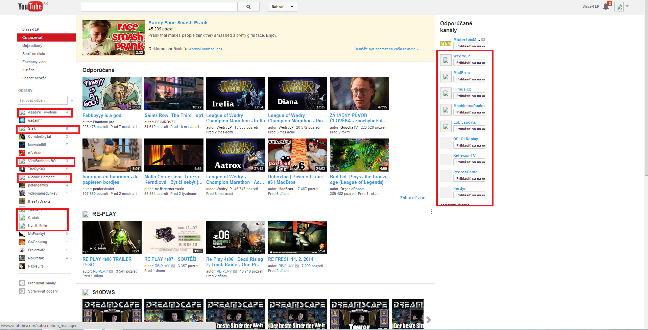Click NikolsLife avatar in subscriptions
This screenshot has width=648, height=330.
22,266
